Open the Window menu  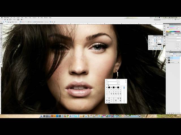coord(46,17)
